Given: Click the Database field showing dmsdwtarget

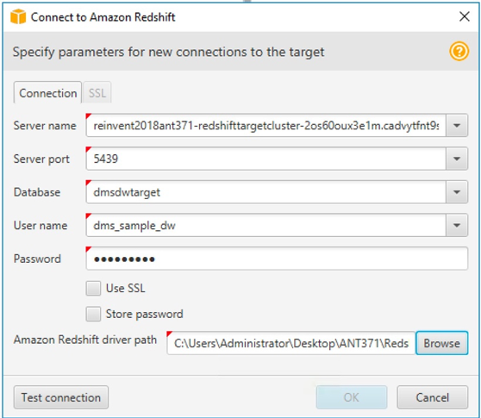Looking at the screenshot, I should tap(266, 192).
